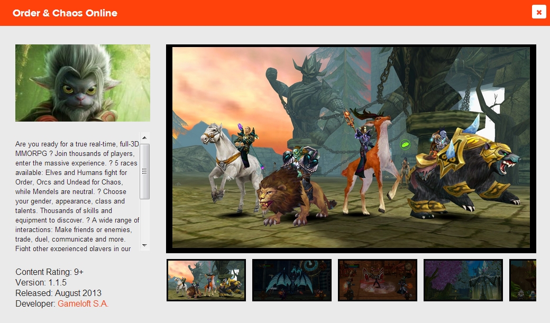Click the furry Mendel character app icon

coord(82,83)
